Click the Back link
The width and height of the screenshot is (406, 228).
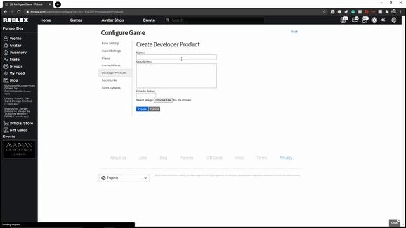(294, 32)
